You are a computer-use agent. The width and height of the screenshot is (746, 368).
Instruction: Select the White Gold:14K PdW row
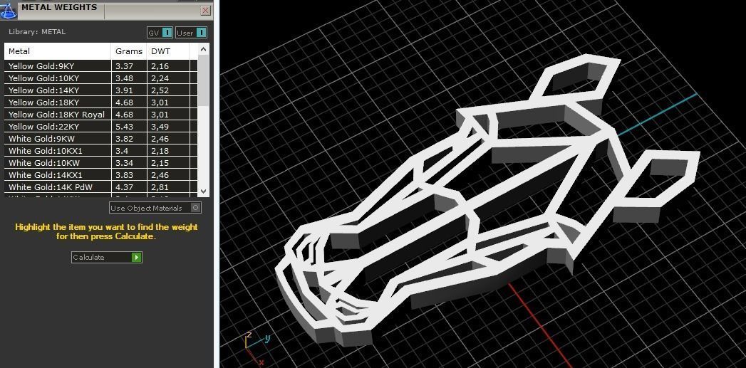pos(101,187)
